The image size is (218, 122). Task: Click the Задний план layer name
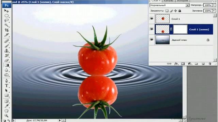(179, 40)
